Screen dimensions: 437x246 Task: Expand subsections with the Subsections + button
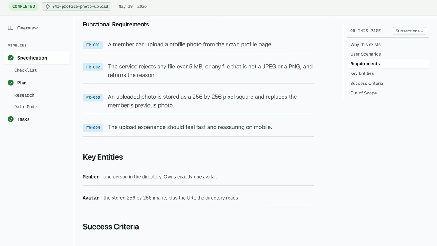click(409, 31)
